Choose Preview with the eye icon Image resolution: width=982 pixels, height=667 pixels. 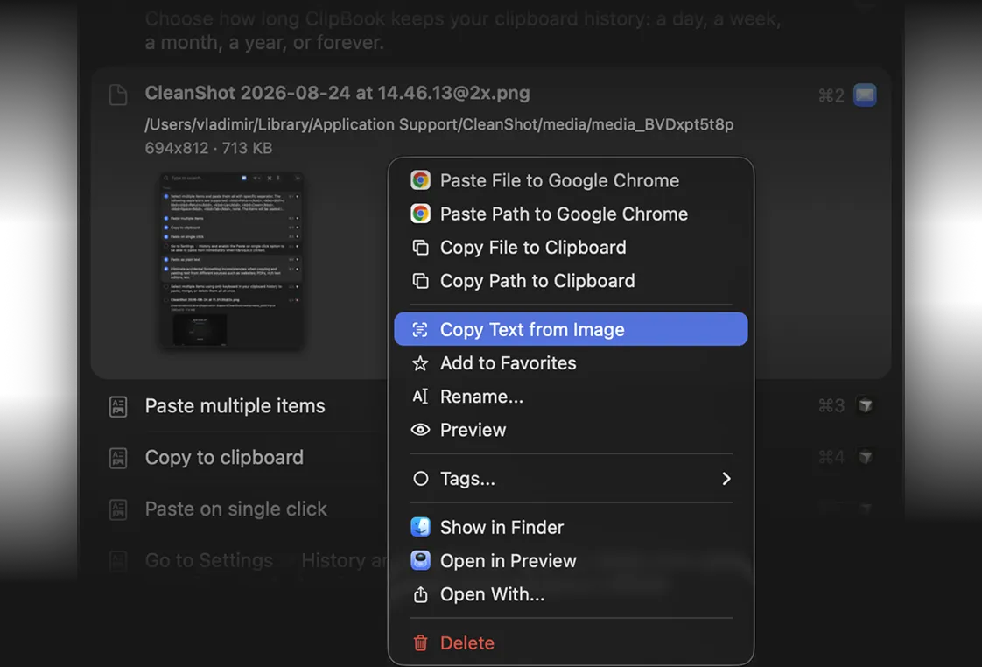(571, 431)
